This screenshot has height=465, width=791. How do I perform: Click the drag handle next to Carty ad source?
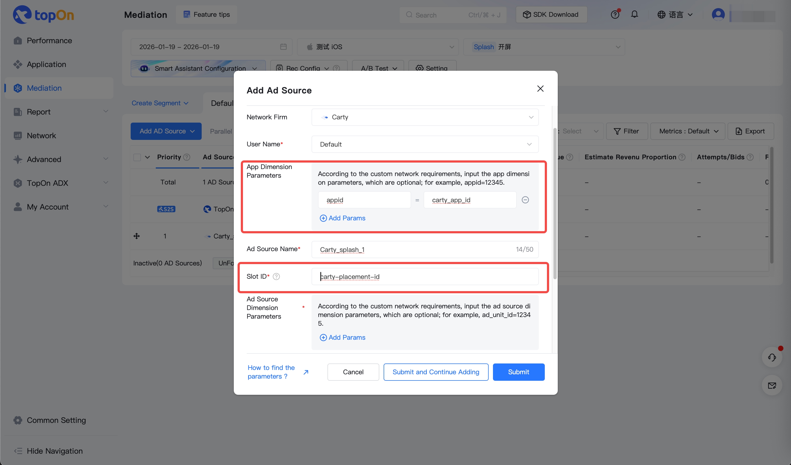(137, 236)
